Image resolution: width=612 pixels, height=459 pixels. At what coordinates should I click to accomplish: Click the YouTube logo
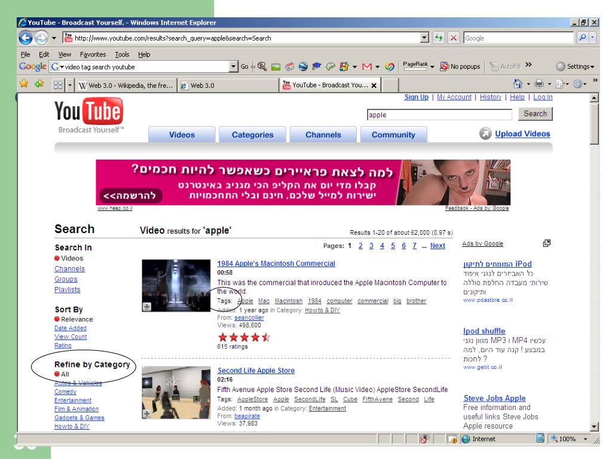click(x=89, y=115)
